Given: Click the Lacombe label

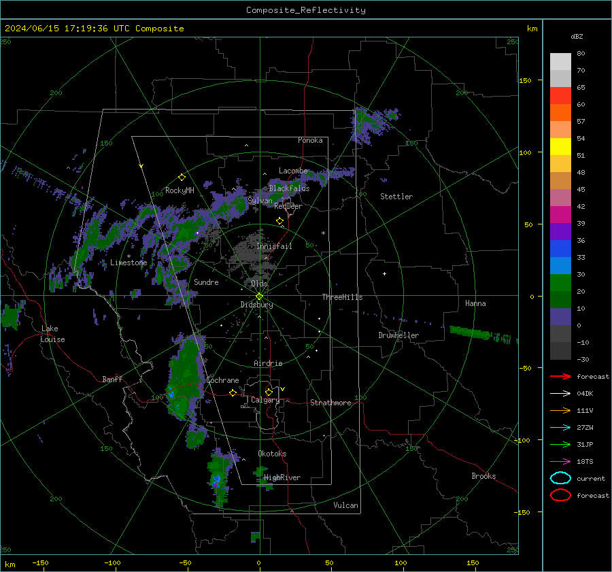Looking at the screenshot, I should (293, 171).
